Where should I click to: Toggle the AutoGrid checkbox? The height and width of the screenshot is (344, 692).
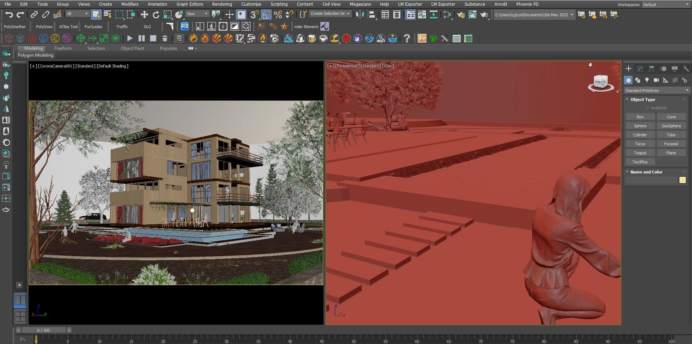coord(647,107)
